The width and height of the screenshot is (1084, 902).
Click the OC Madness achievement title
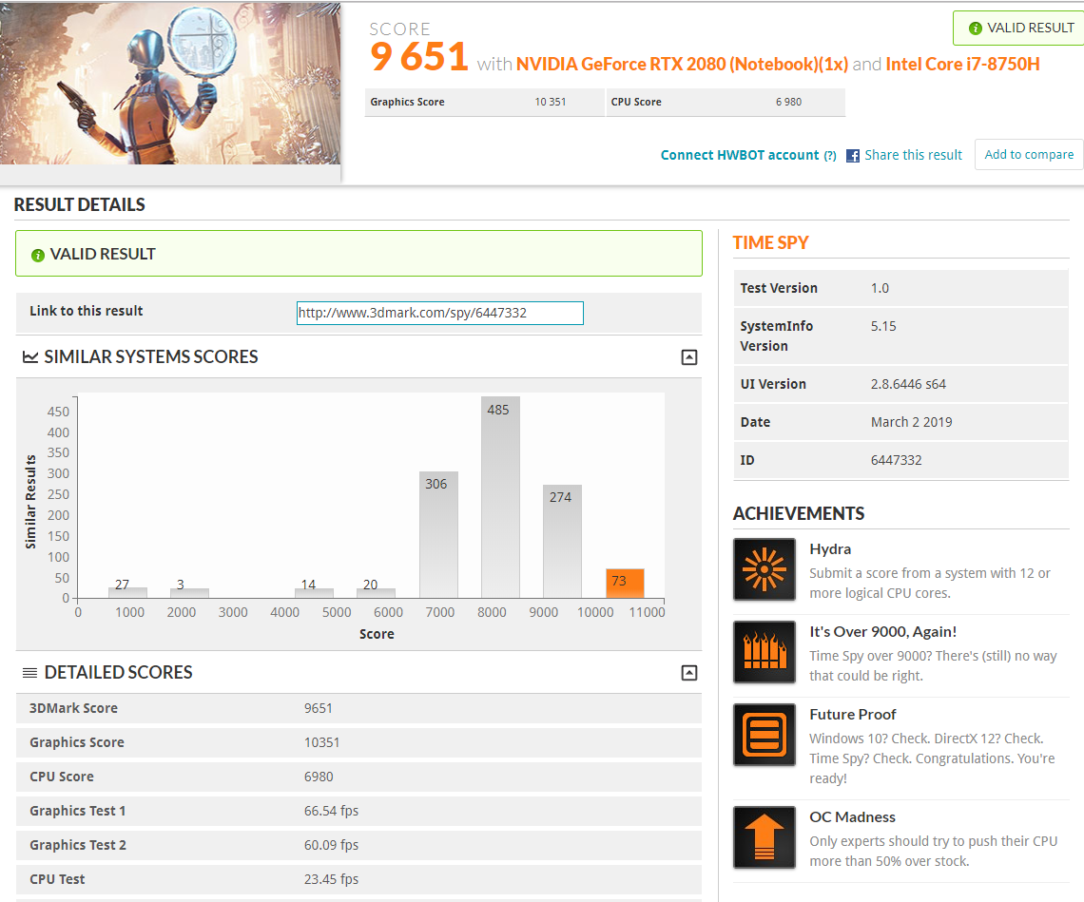[852, 817]
